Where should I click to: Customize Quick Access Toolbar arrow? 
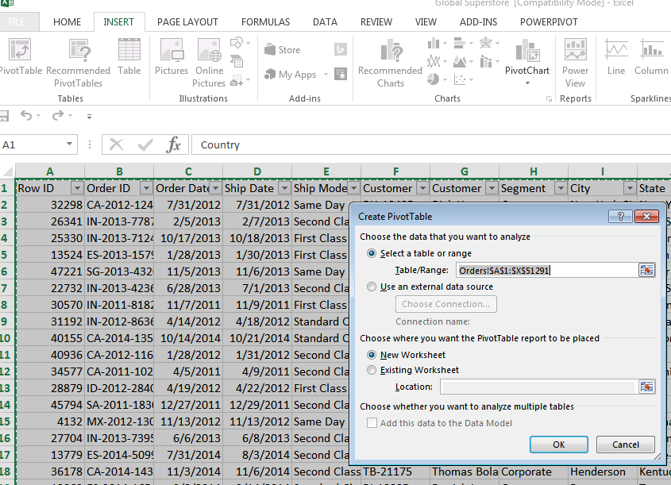pos(89,116)
